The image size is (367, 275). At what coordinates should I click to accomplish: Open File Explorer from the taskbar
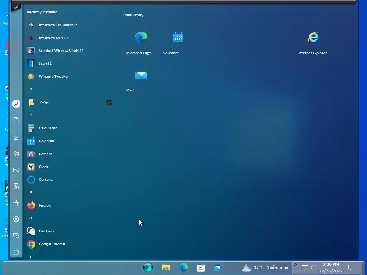click(166, 267)
